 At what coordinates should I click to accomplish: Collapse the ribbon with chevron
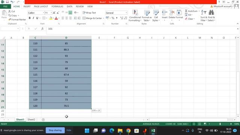(237, 24)
